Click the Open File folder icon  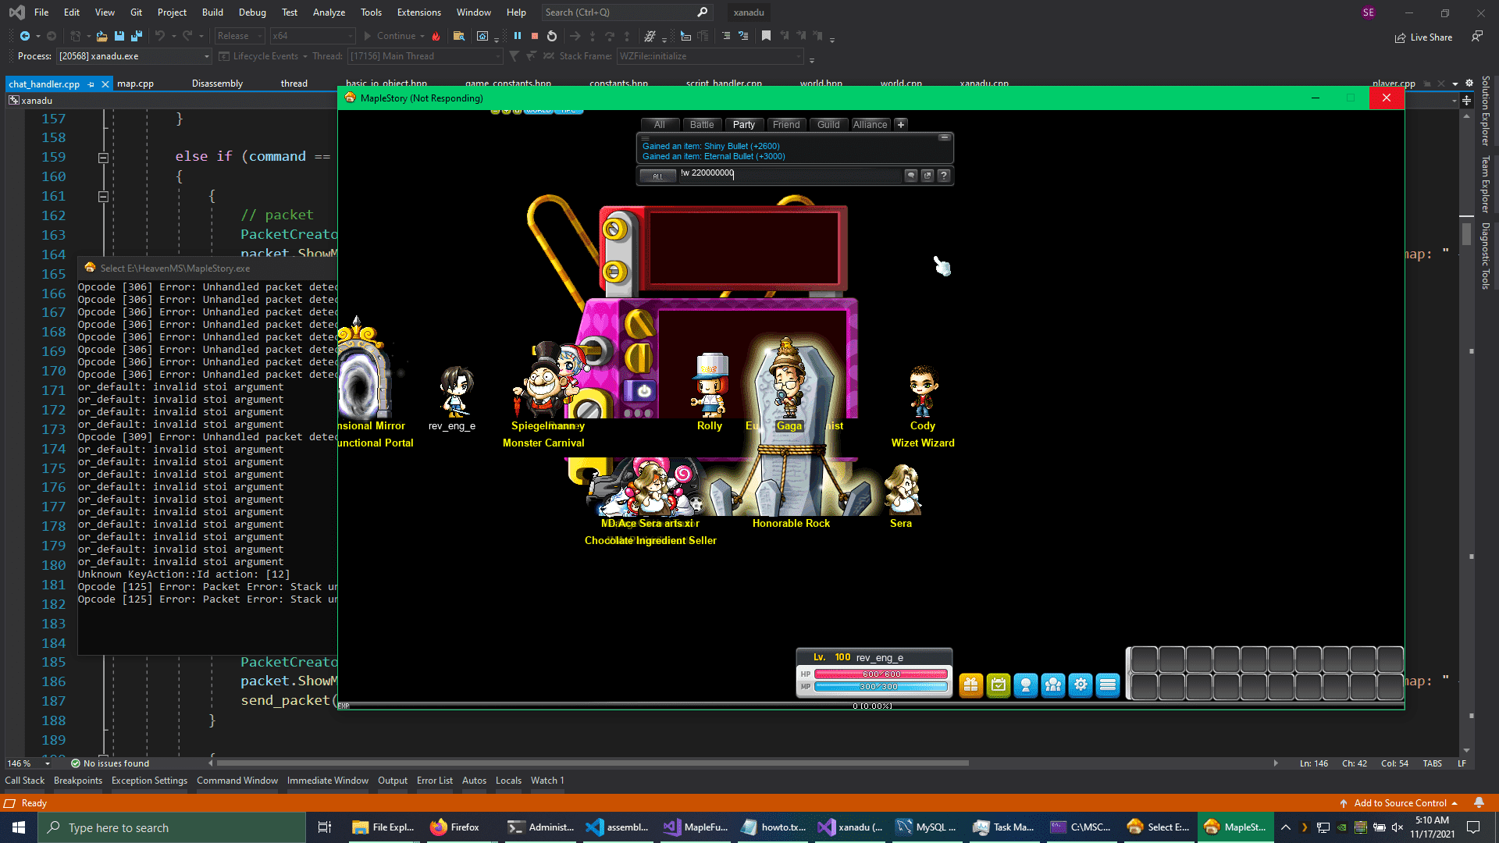(101, 36)
